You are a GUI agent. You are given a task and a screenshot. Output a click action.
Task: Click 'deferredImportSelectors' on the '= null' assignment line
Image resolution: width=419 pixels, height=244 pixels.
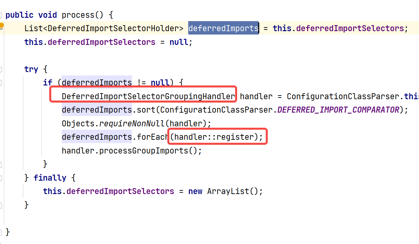(x=101, y=42)
